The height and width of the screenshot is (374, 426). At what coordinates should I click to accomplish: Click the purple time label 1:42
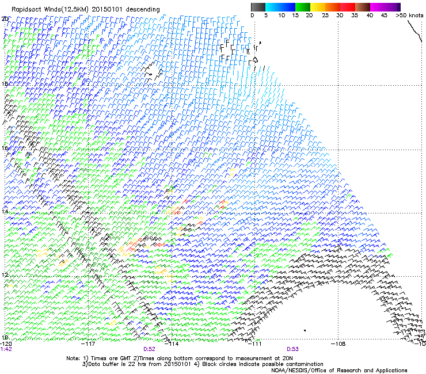tap(6, 349)
